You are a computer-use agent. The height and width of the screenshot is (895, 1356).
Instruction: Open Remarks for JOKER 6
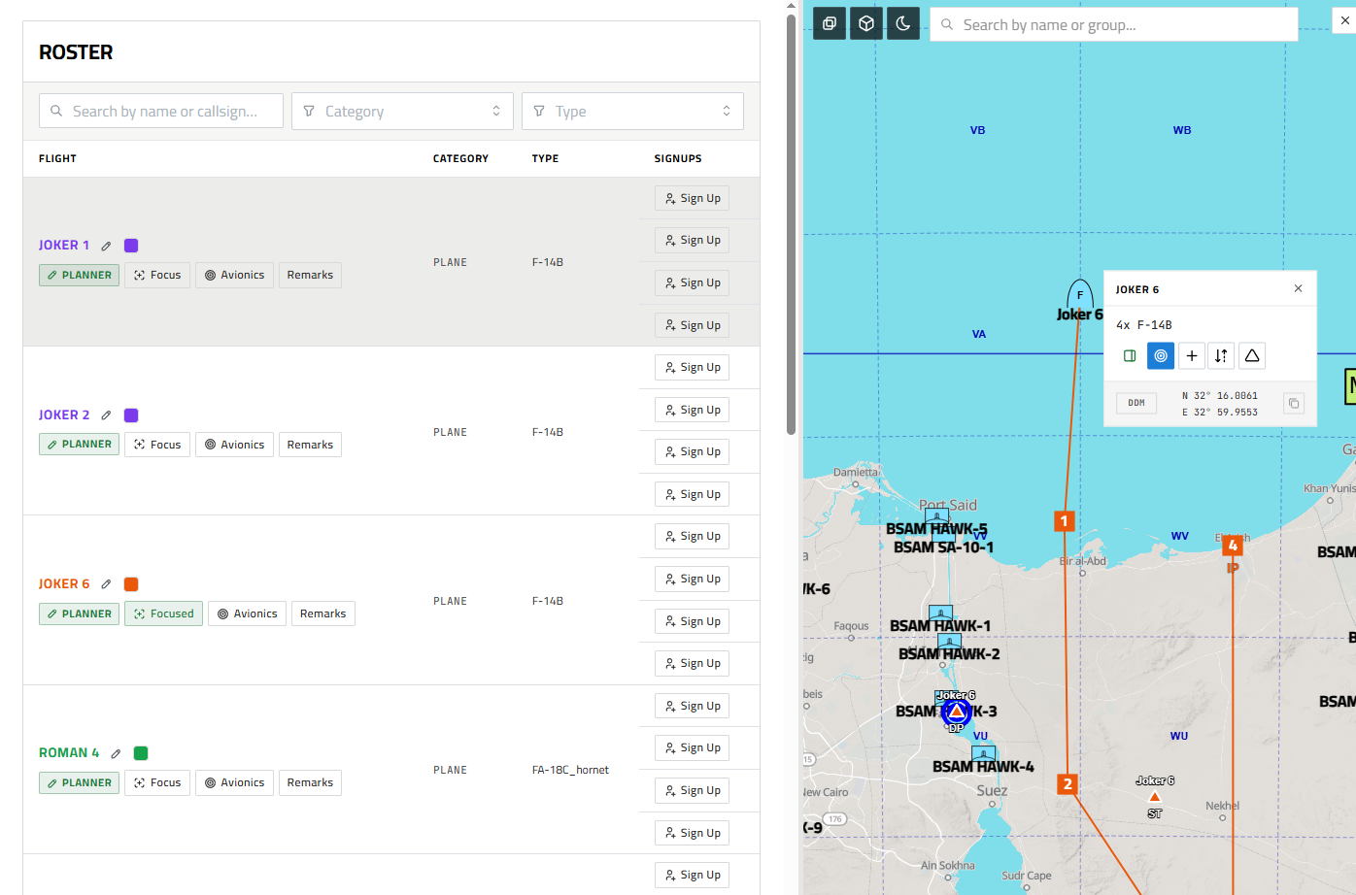pos(322,613)
